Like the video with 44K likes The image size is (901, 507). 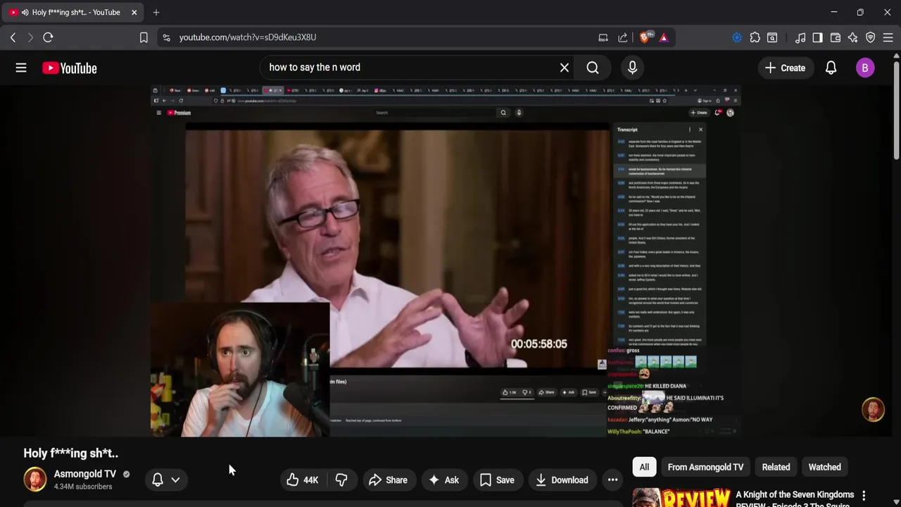(x=303, y=480)
